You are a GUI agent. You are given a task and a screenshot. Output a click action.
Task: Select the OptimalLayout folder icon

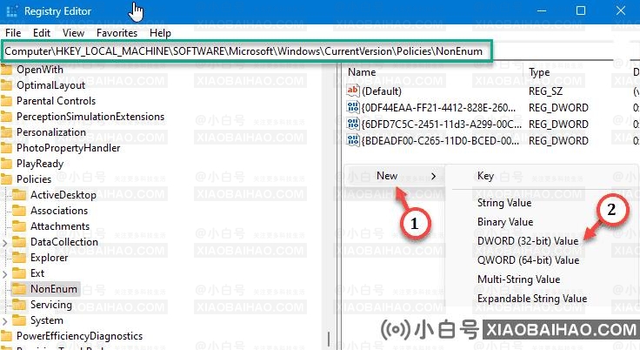(x=7, y=85)
